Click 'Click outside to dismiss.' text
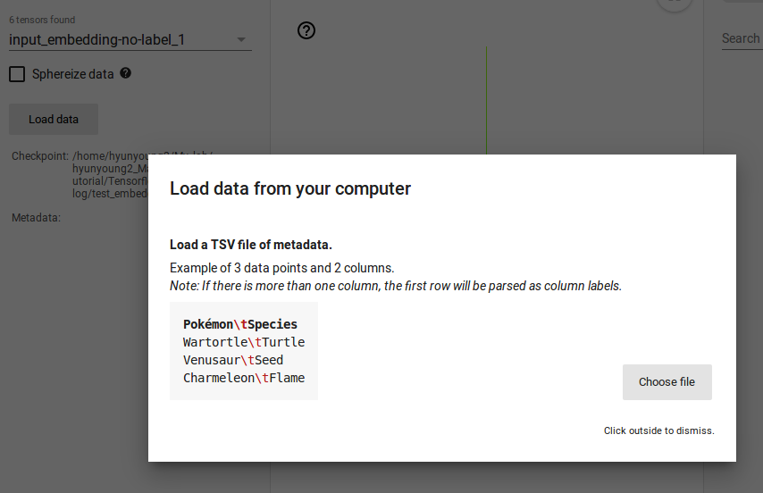763x493 pixels. (658, 430)
